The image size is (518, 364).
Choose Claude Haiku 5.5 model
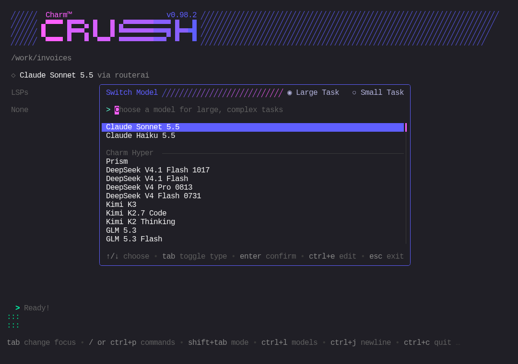253,136
